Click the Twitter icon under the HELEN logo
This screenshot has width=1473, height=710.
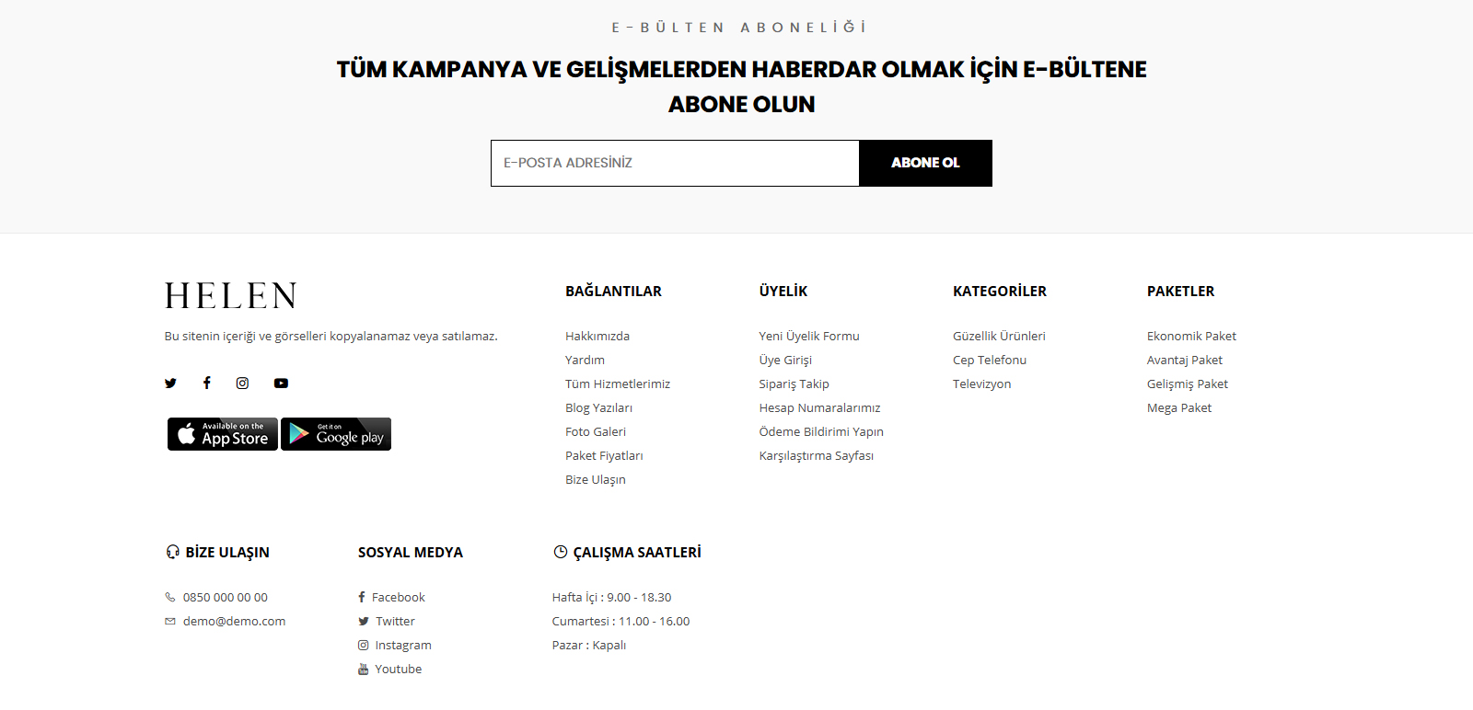click(170, 384)
